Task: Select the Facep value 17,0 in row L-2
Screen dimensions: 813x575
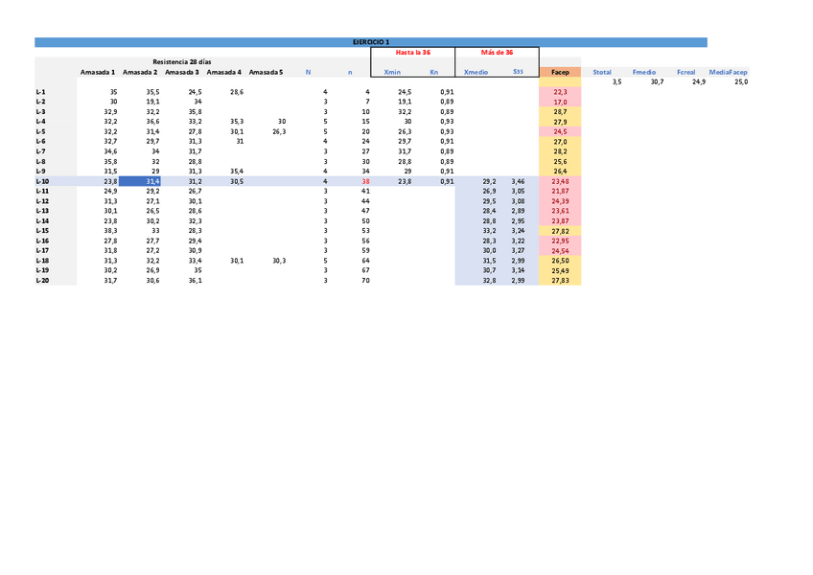Action: click(560, 102)
